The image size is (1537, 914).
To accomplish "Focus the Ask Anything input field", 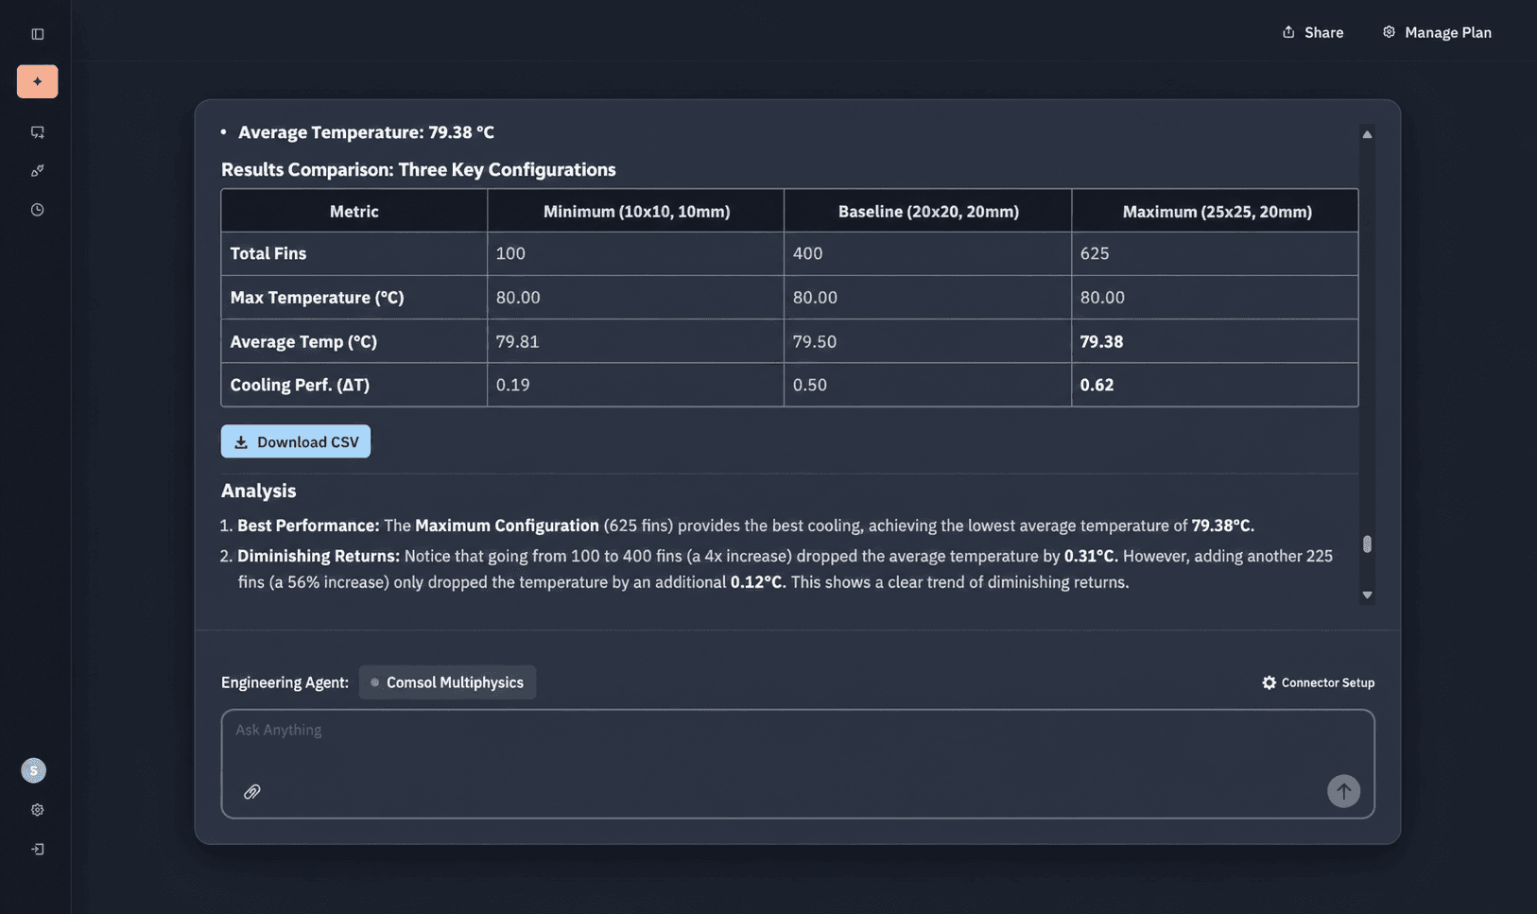I will (798, 764).
